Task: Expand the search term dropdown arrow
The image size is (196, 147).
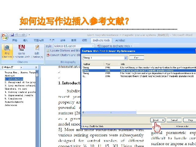Action: point(125,58)
